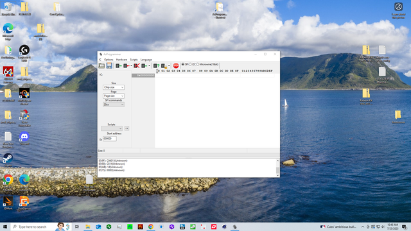
Task: Open Microsoft Edge desktop shortcut
Action: [8, 31]
